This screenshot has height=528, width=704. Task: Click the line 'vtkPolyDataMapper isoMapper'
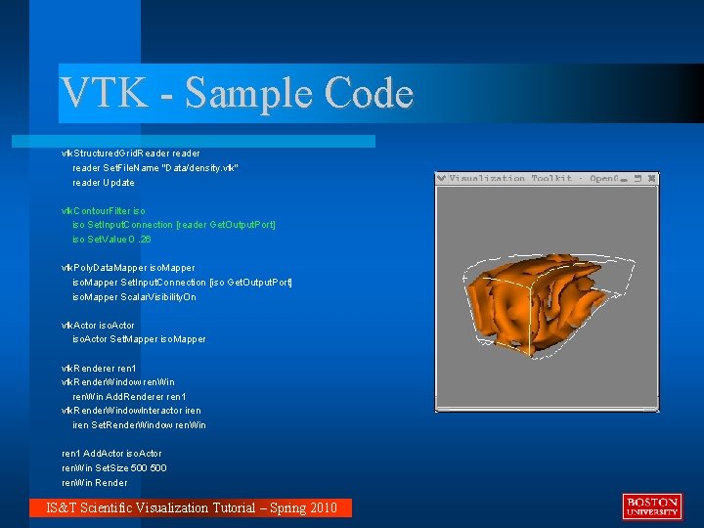click(128, 268)
